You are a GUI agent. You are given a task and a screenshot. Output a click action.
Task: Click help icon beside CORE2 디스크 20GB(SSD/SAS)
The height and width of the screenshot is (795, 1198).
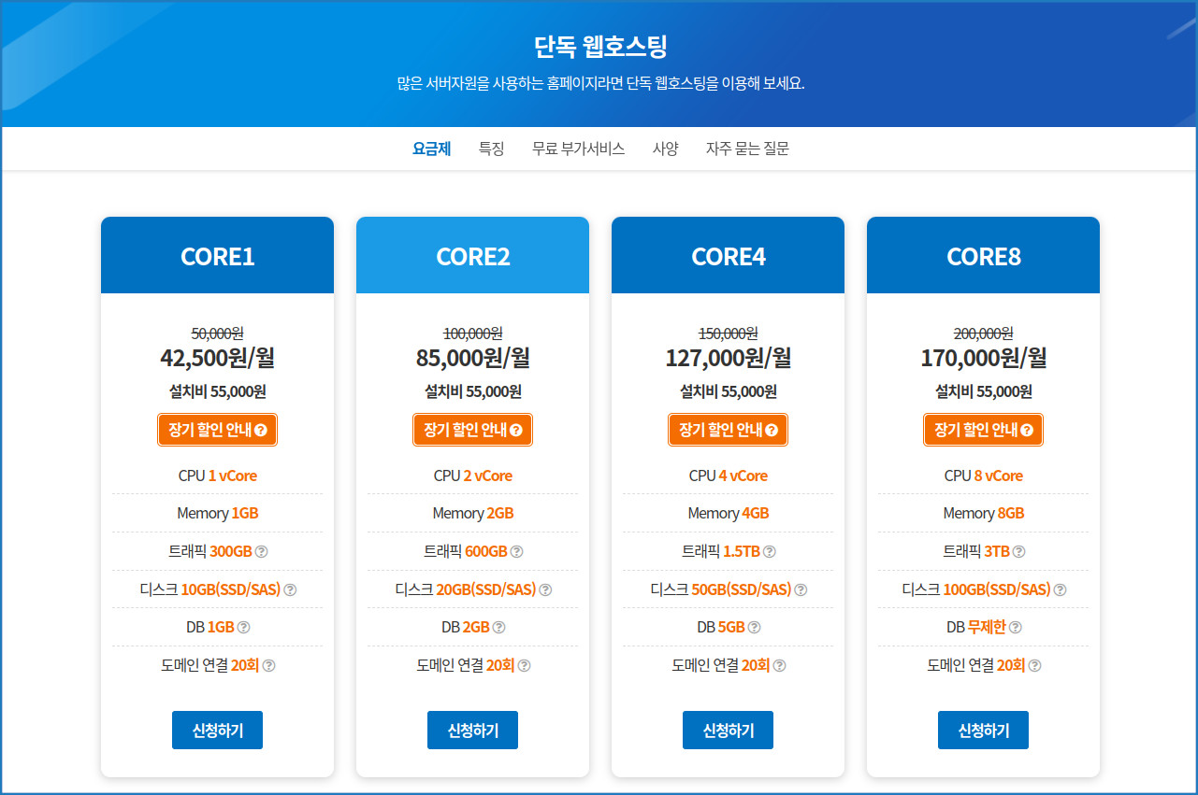click(545, 589)
